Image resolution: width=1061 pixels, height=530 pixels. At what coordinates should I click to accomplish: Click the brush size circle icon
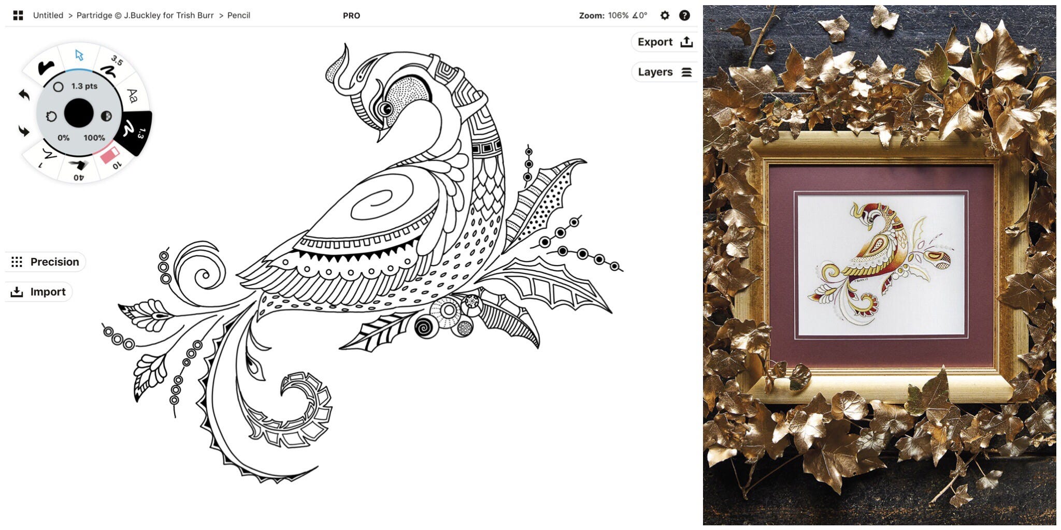pyautogui.click(x=59, y=87)
